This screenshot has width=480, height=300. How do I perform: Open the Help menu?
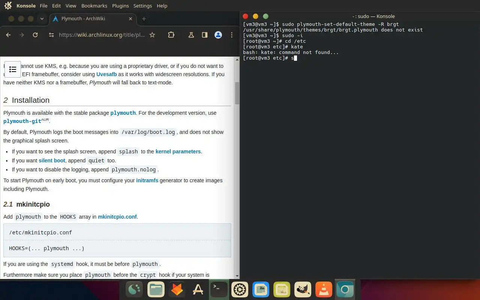click(162, 6)
